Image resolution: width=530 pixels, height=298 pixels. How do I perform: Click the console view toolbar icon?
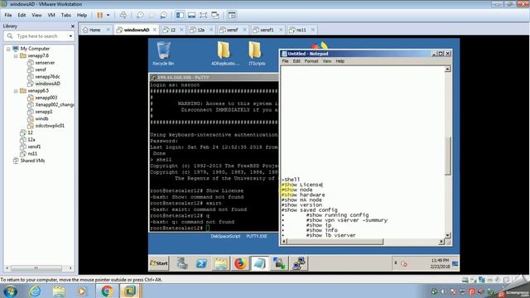(x=232, y=15)
